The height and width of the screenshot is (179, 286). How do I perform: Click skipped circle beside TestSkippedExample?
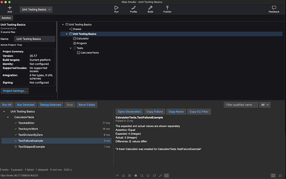click(16, 147)
